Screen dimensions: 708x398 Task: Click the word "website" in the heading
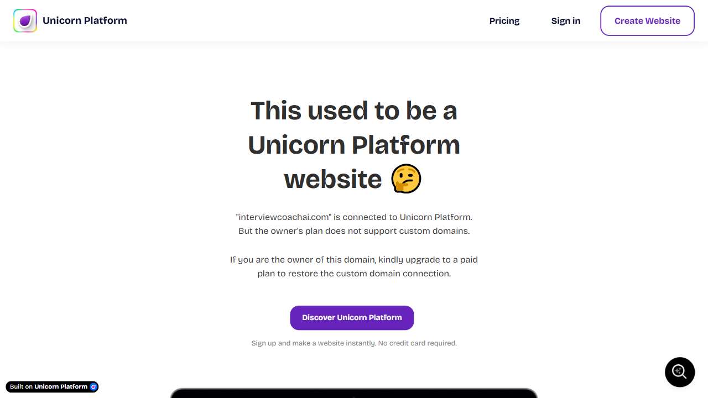click(x=333, y=179)
